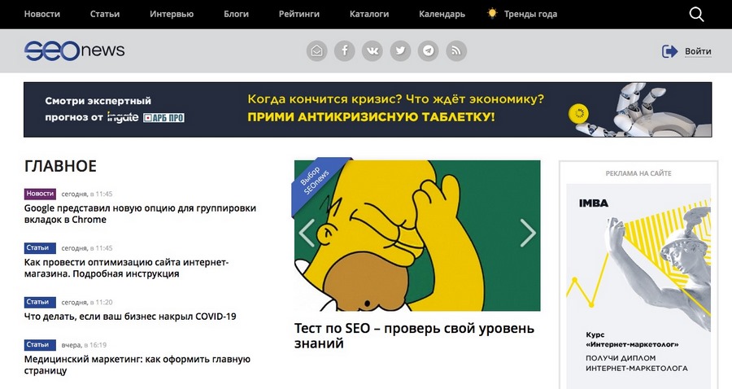
Task: Click Статьи tag above Медицинский маркетинг article
Action: [40, 344]
